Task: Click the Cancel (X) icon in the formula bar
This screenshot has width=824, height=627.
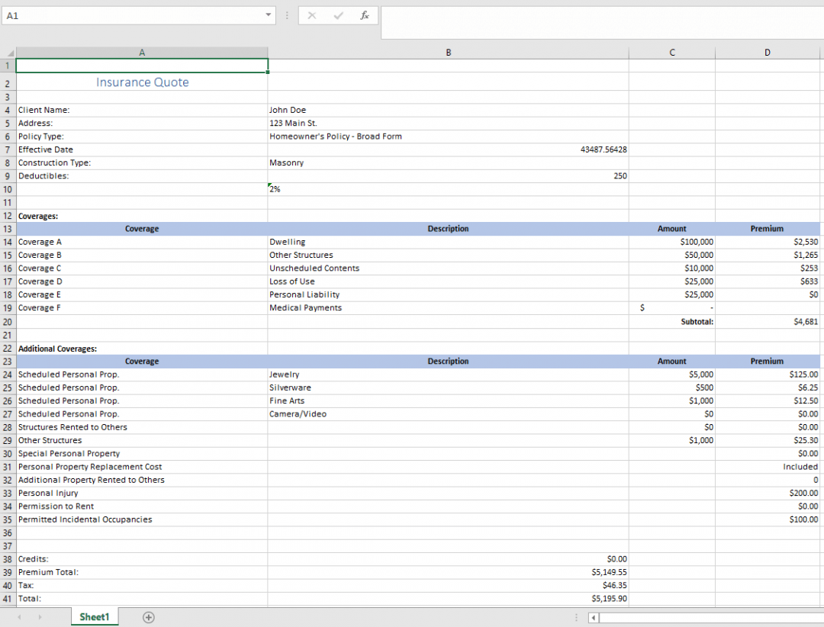Action: coord(311,15)
